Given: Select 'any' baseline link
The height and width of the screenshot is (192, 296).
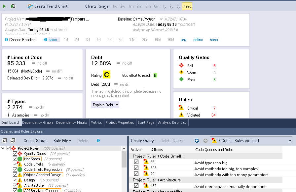Looking at the screenshot, I should point(183,40).
